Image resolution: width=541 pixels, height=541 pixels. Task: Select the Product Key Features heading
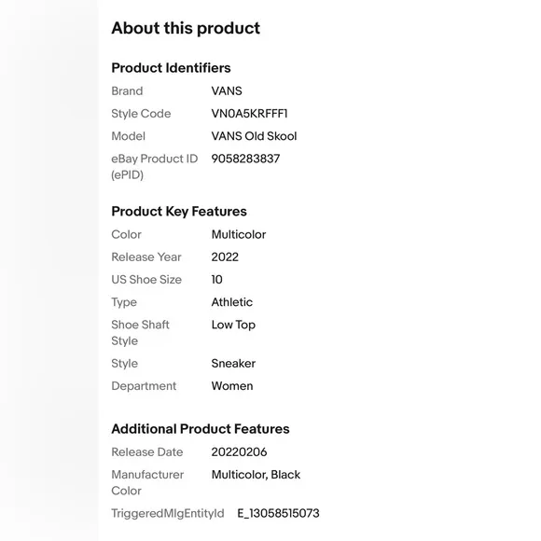pos(179,212)
